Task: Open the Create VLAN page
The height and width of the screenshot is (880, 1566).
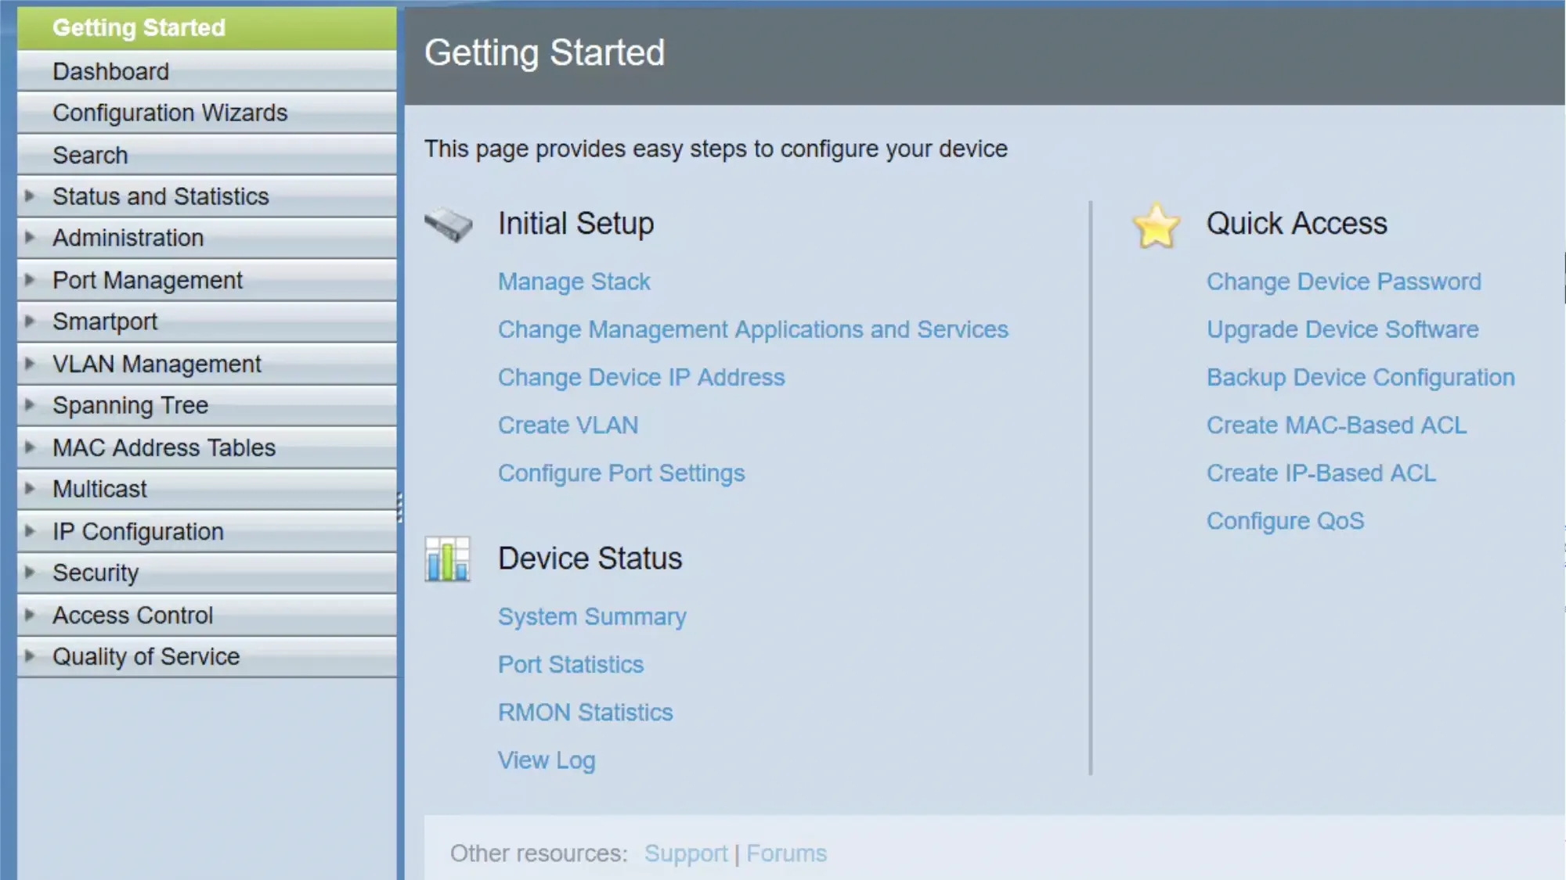Action: pyautogui.click(x=568, y=425)
